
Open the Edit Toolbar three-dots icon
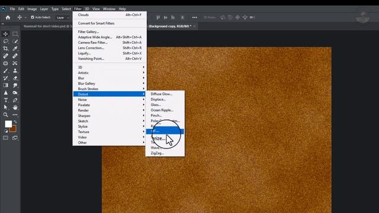[x=15, y=115]
